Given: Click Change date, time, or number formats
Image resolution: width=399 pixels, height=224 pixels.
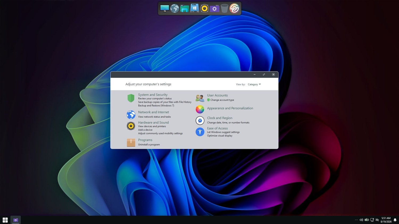Looking at the screenshot, I should (228, 122).
